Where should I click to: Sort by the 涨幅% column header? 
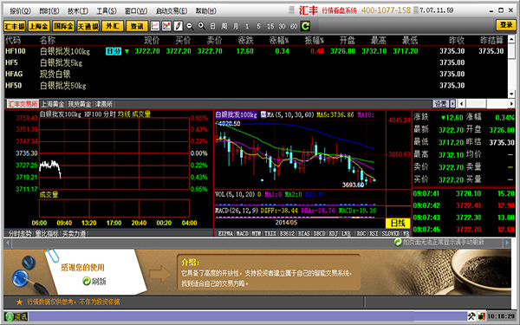coord(279,40)
